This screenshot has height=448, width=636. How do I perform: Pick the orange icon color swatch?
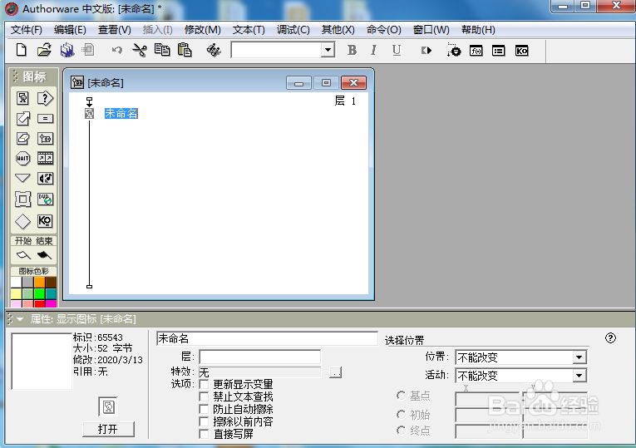click(39, 282)
